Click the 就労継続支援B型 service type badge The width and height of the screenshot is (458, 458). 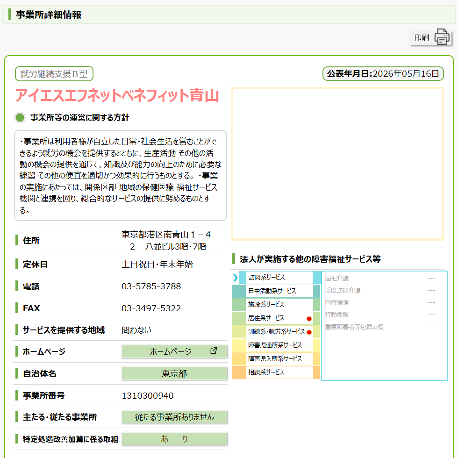pos(54,74)
